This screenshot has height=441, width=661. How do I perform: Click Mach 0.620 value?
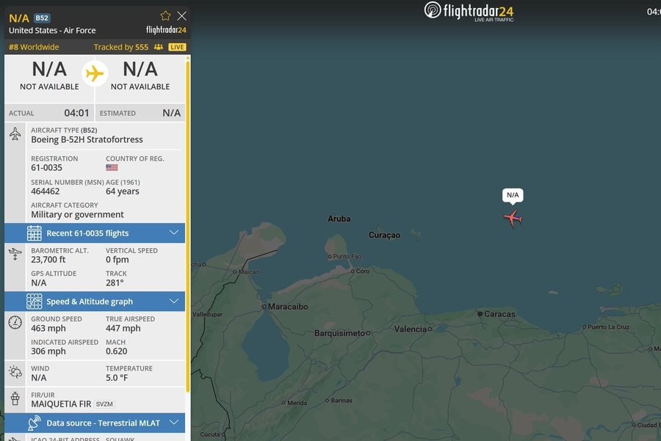click(116, 351)
